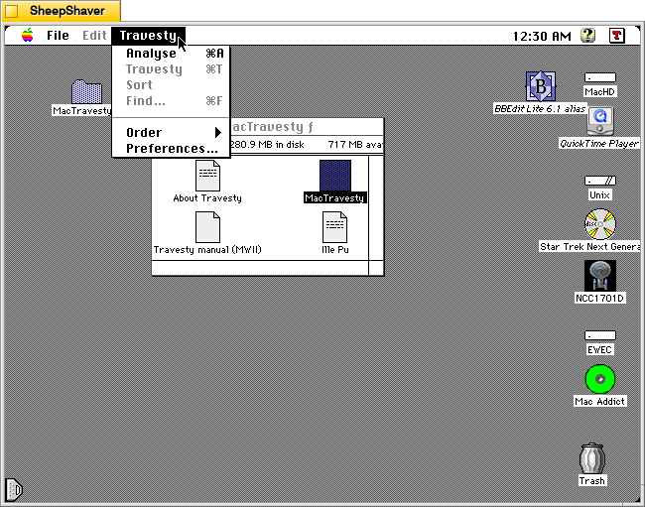Select the Trash icon
The height and width of the screenshot is (507, 645).
(592, 458)
